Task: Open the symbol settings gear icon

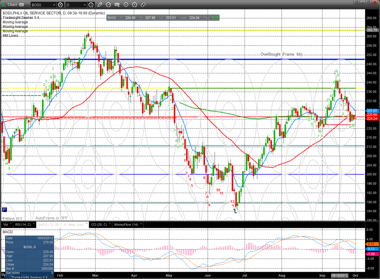Action: [60, 5]
